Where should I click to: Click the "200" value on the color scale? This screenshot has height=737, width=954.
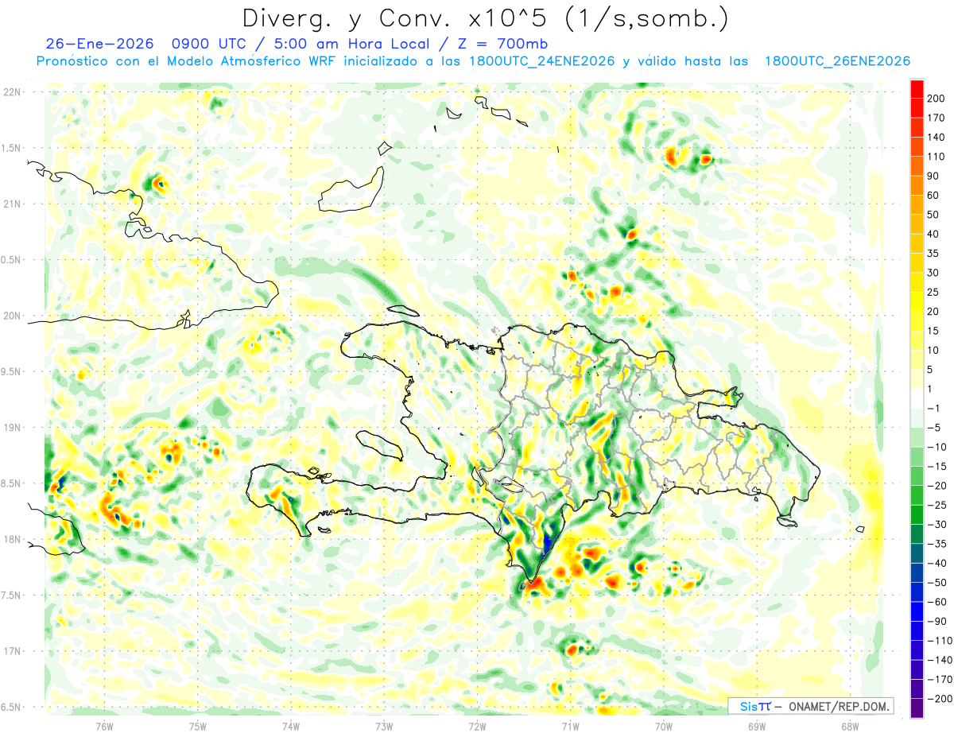(936, 98)
